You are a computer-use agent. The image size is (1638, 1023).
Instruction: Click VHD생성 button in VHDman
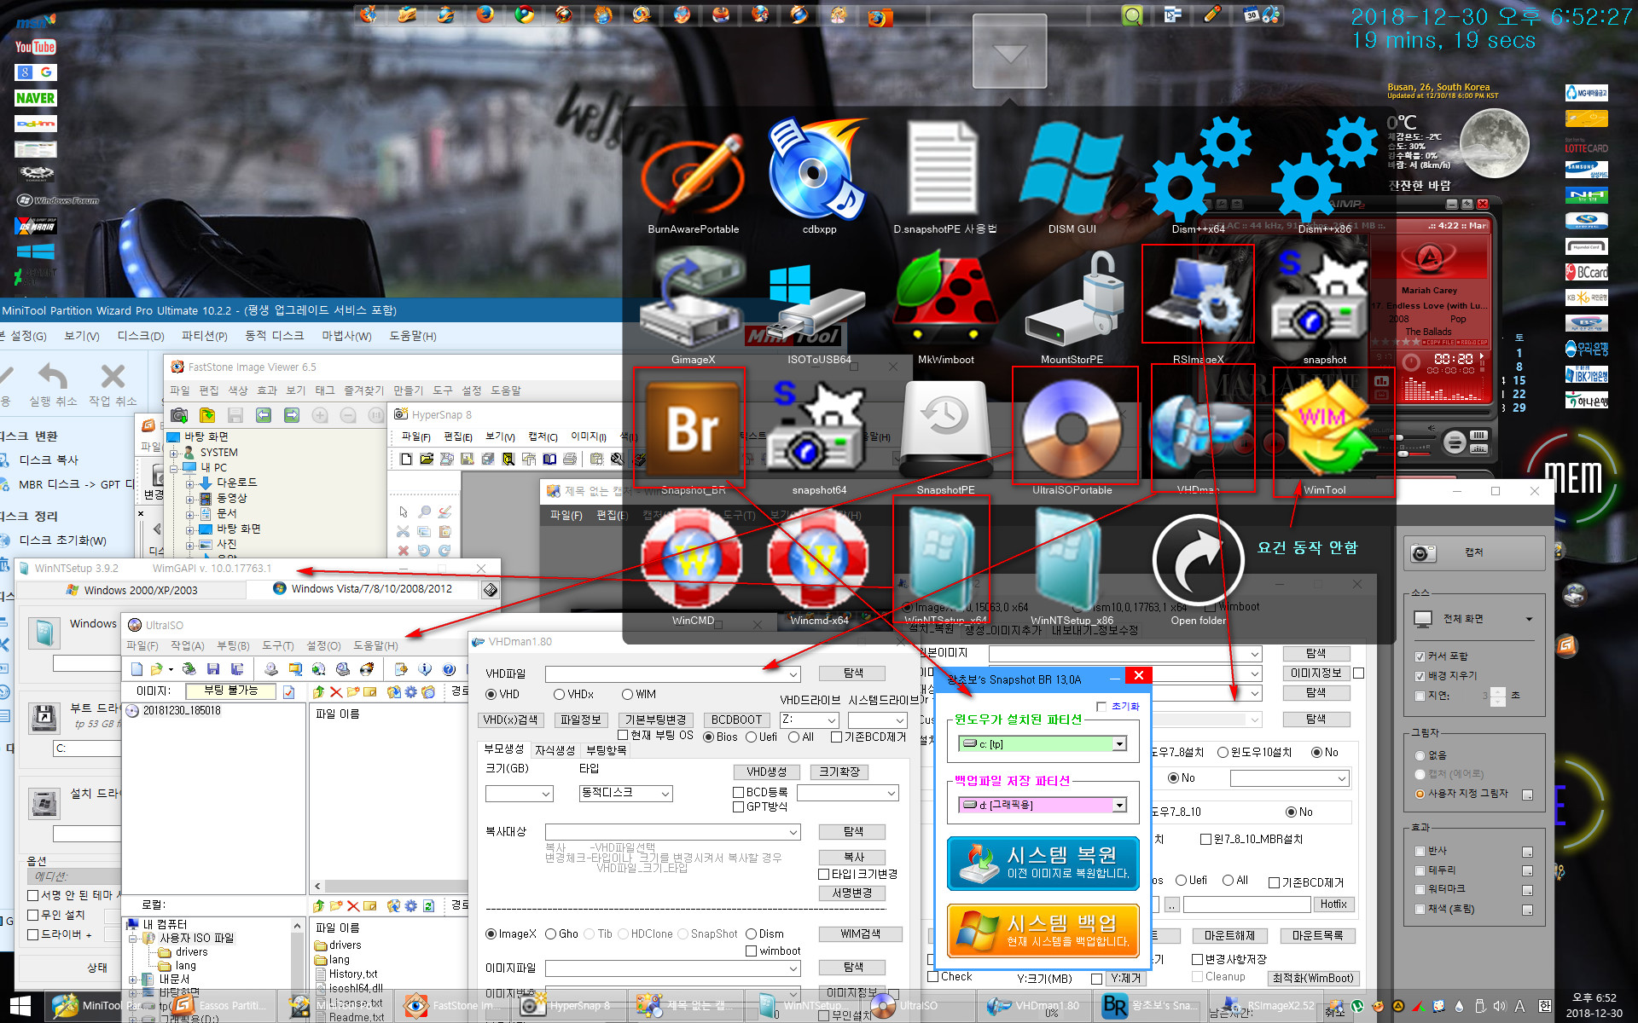[x=766, y=772]
